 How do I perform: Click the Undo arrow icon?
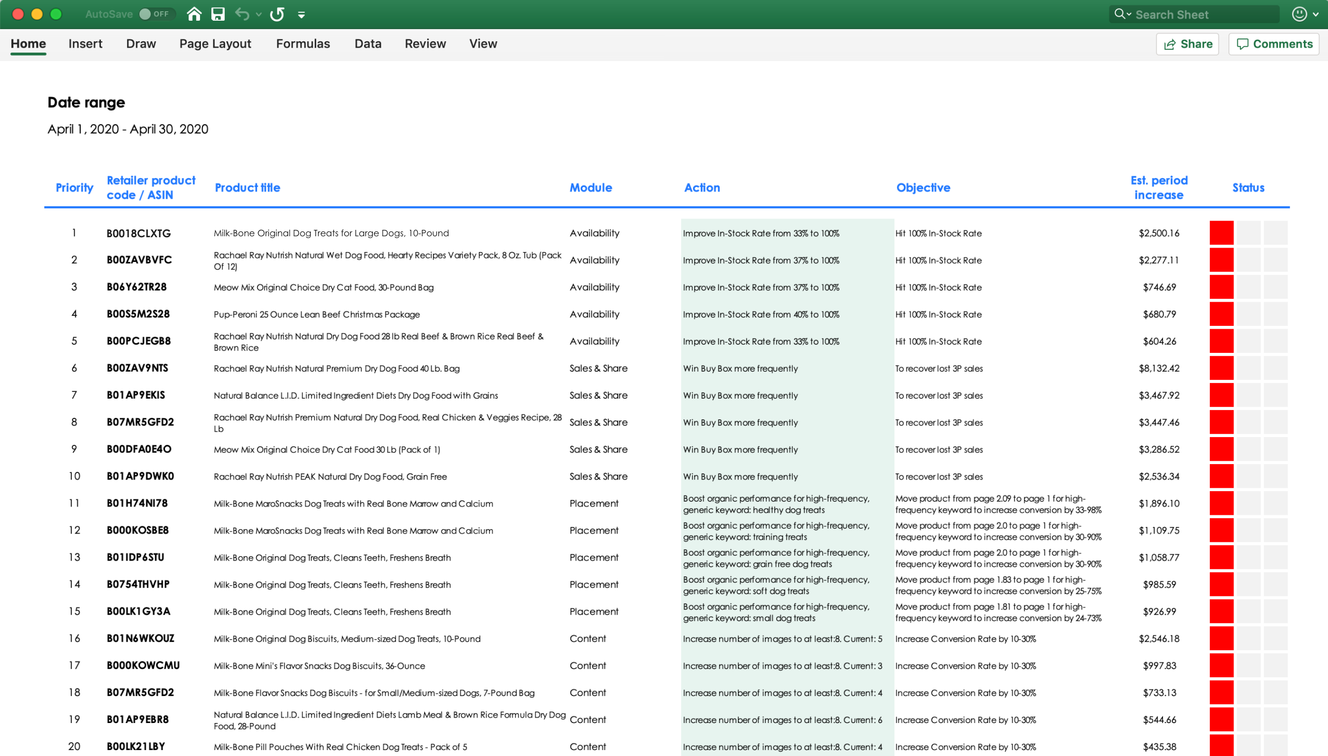[x=241, y=14]
